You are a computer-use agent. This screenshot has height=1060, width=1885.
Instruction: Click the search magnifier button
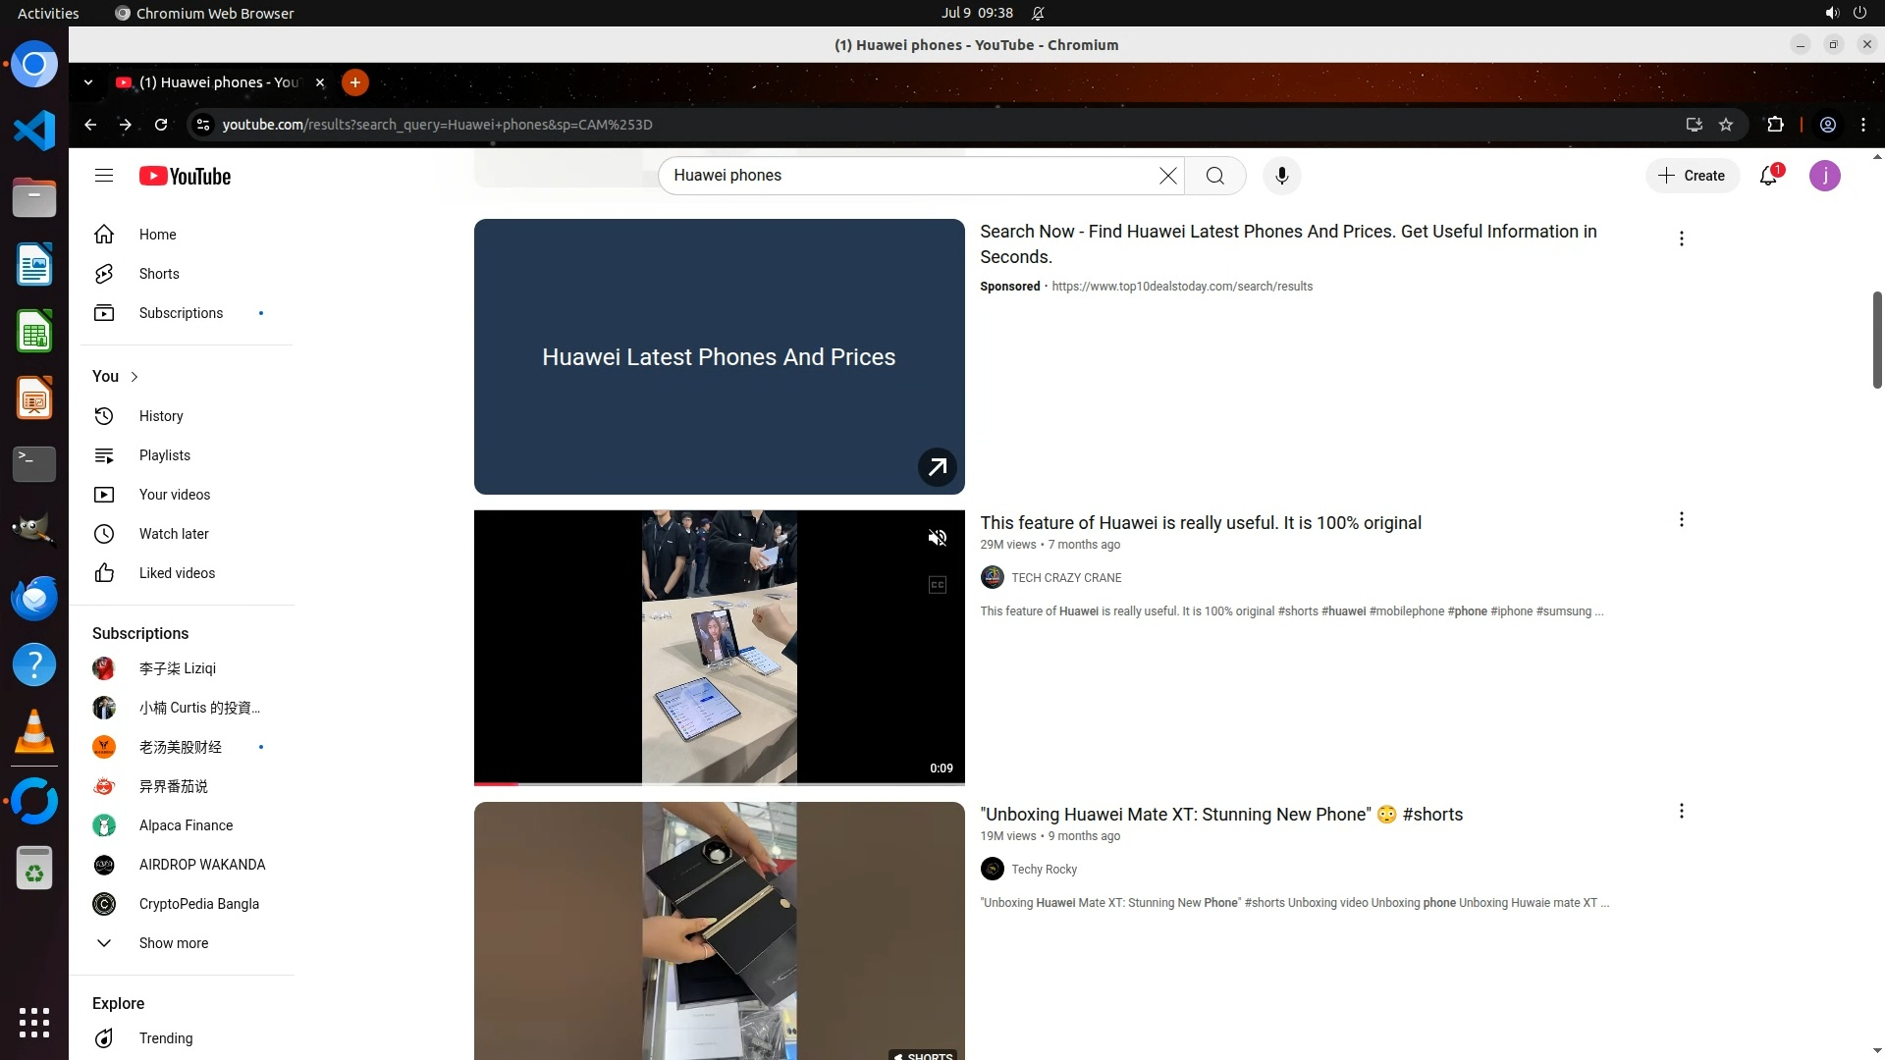[1215, 176]
